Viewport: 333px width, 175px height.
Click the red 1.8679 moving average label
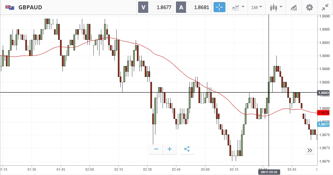point(323,112)
